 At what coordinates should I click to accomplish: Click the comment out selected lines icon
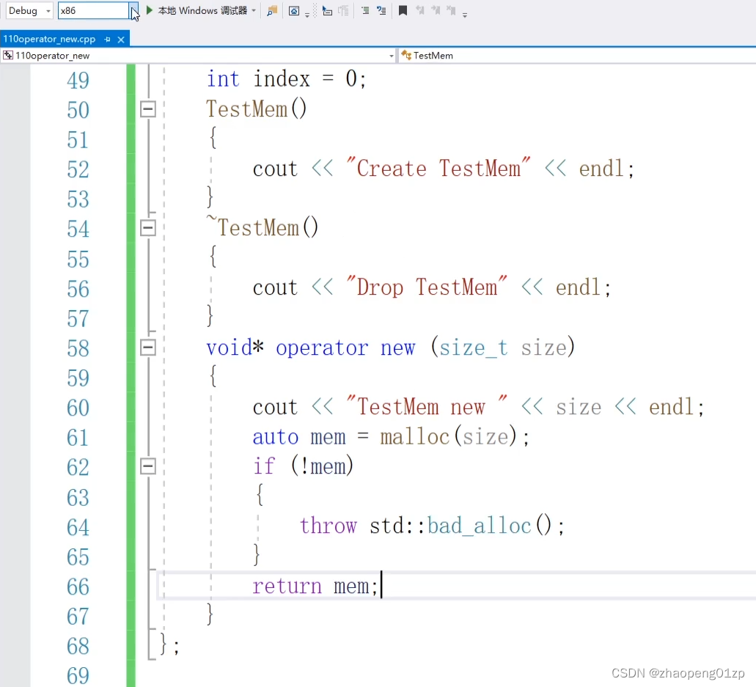(x=364, y=11)
